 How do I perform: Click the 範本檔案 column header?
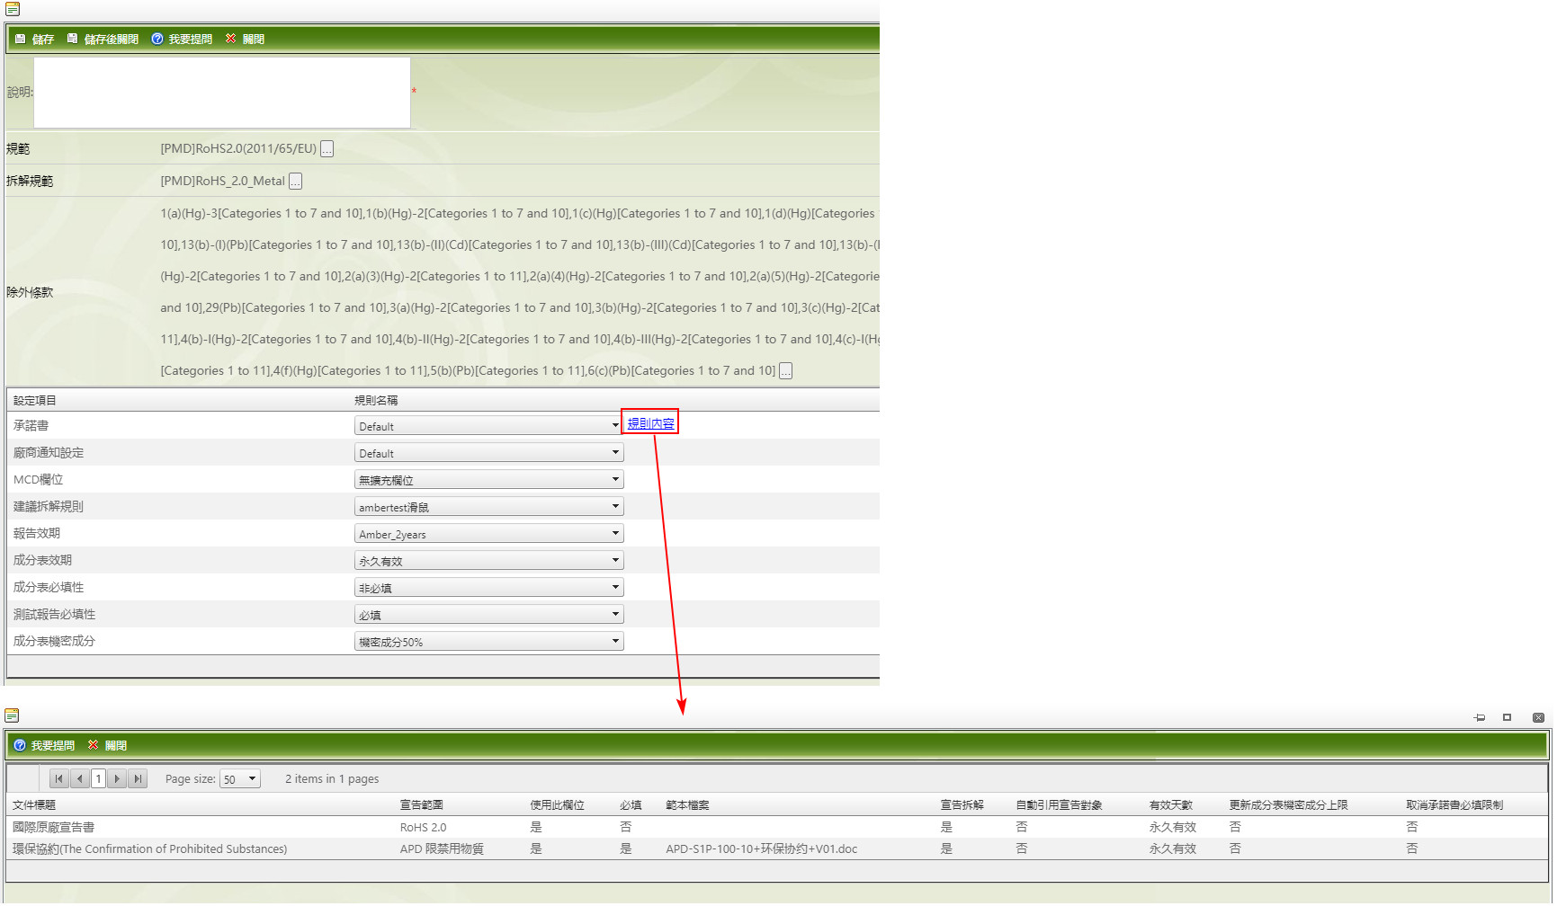pyautogui.click(x=688, y=805)
